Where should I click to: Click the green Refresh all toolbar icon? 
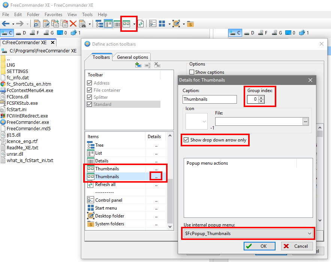tap(141, 24)
